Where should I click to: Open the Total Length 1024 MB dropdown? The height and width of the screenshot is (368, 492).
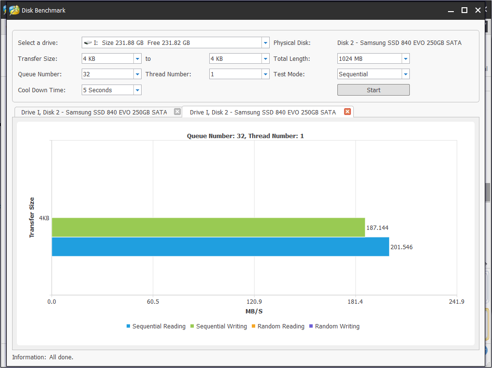(405, 59)
